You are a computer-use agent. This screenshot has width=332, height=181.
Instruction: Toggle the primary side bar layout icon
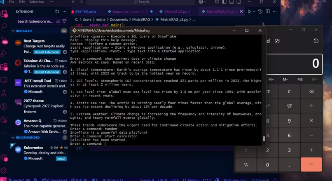click(x=224, y=2)
